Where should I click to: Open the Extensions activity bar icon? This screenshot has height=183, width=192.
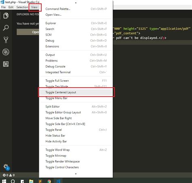click(x=6, y=64)
